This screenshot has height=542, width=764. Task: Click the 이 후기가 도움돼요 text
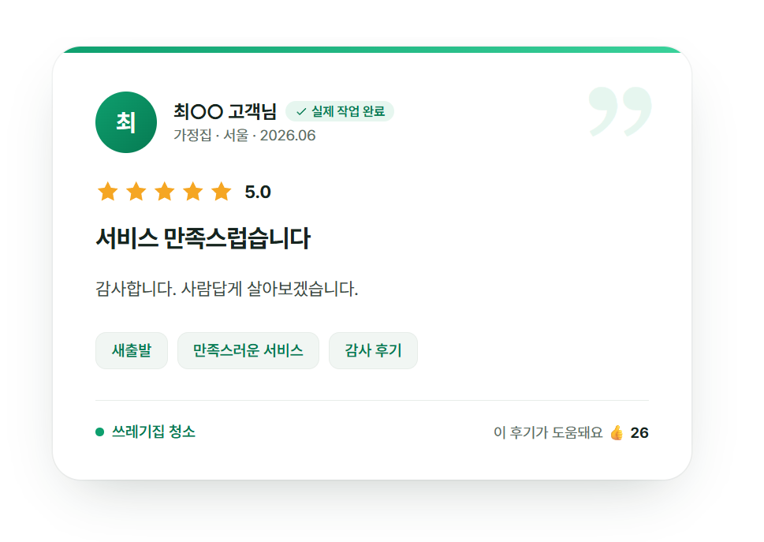tap(548, 432)
